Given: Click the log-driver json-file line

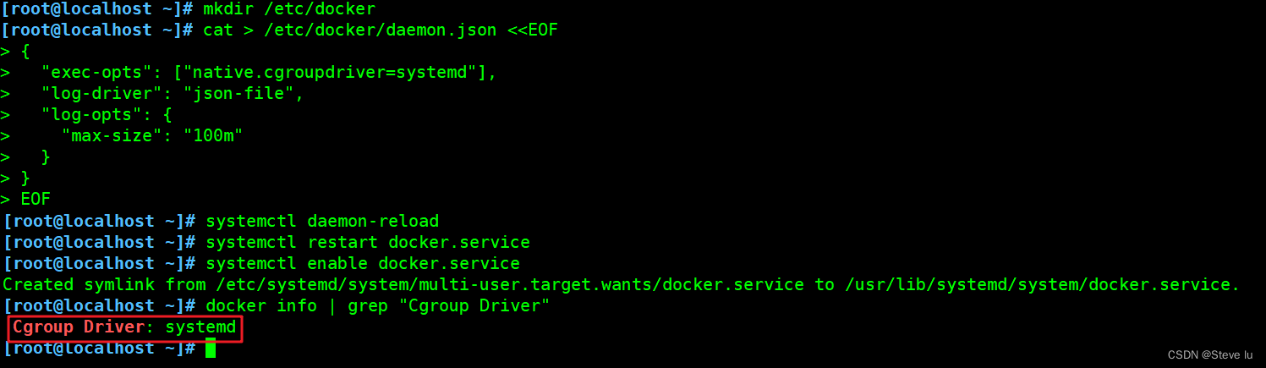Looking at the screenshot, I should pos(173,94).
